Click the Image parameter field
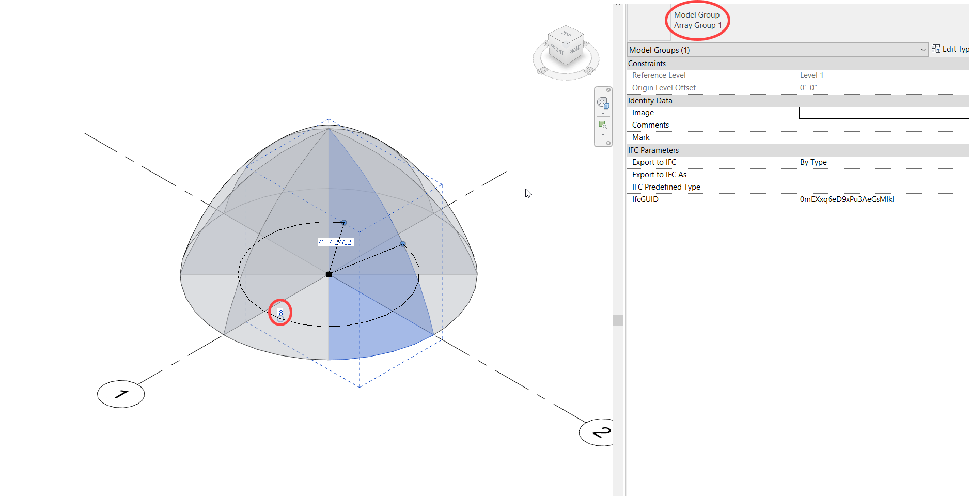 (878, 112)
